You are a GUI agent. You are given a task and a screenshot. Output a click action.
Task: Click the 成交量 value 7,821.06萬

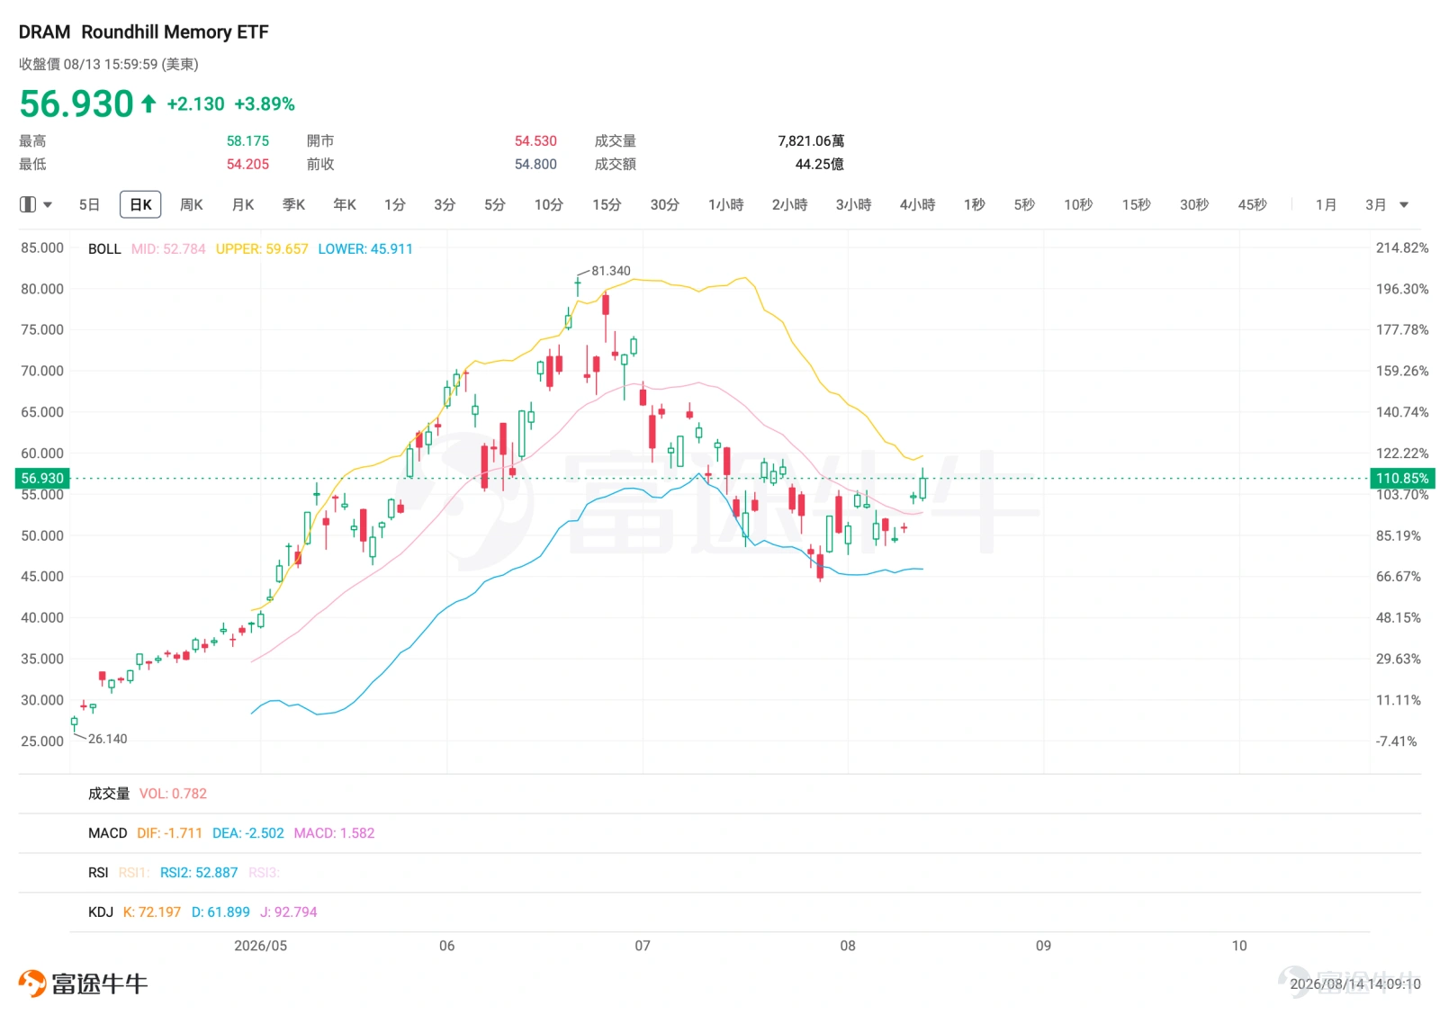(x=811, y=141)
